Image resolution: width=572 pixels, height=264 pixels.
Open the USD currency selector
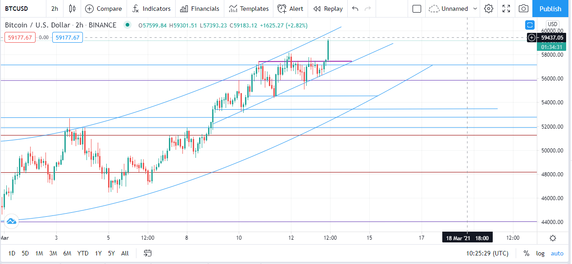[x=553, y=24]
